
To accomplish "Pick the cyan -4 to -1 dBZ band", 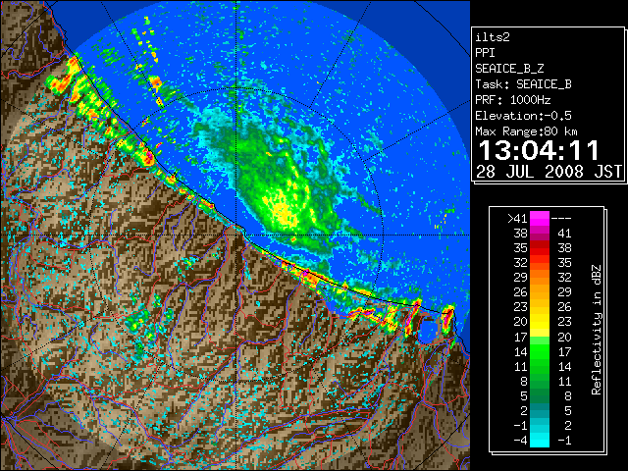I will pyautogui.click(x=540, y=440).
